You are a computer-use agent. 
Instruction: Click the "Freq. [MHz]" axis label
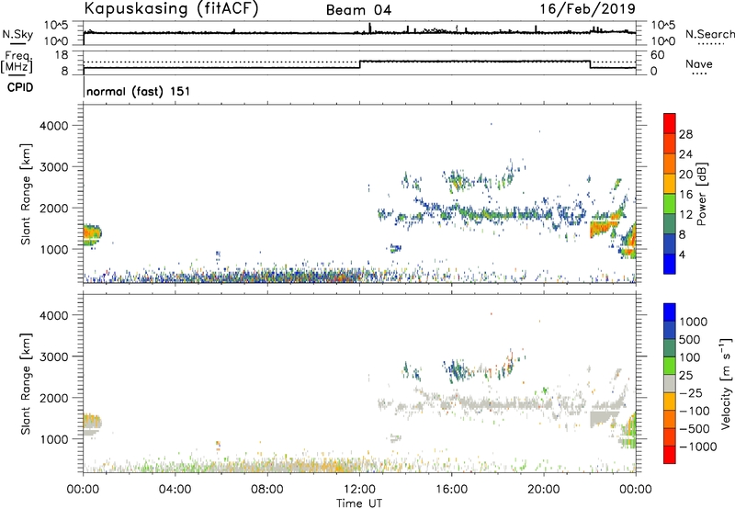(x=17, y=62)
